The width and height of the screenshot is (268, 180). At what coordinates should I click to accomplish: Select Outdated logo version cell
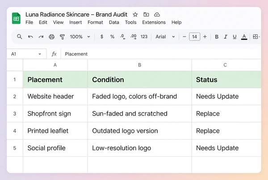coord(140,131)
